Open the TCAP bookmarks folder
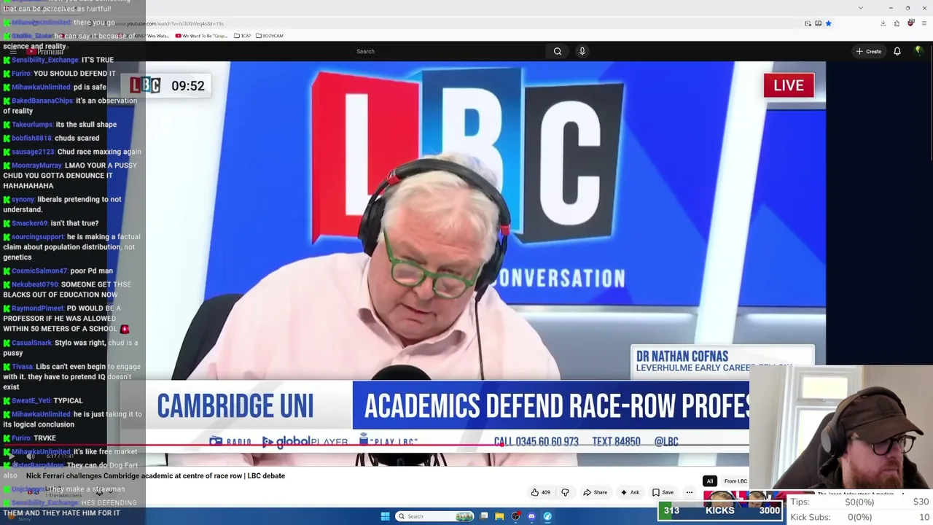Image resolution: width=933 pixels, height=525 pixels. (x=243, y=36)
